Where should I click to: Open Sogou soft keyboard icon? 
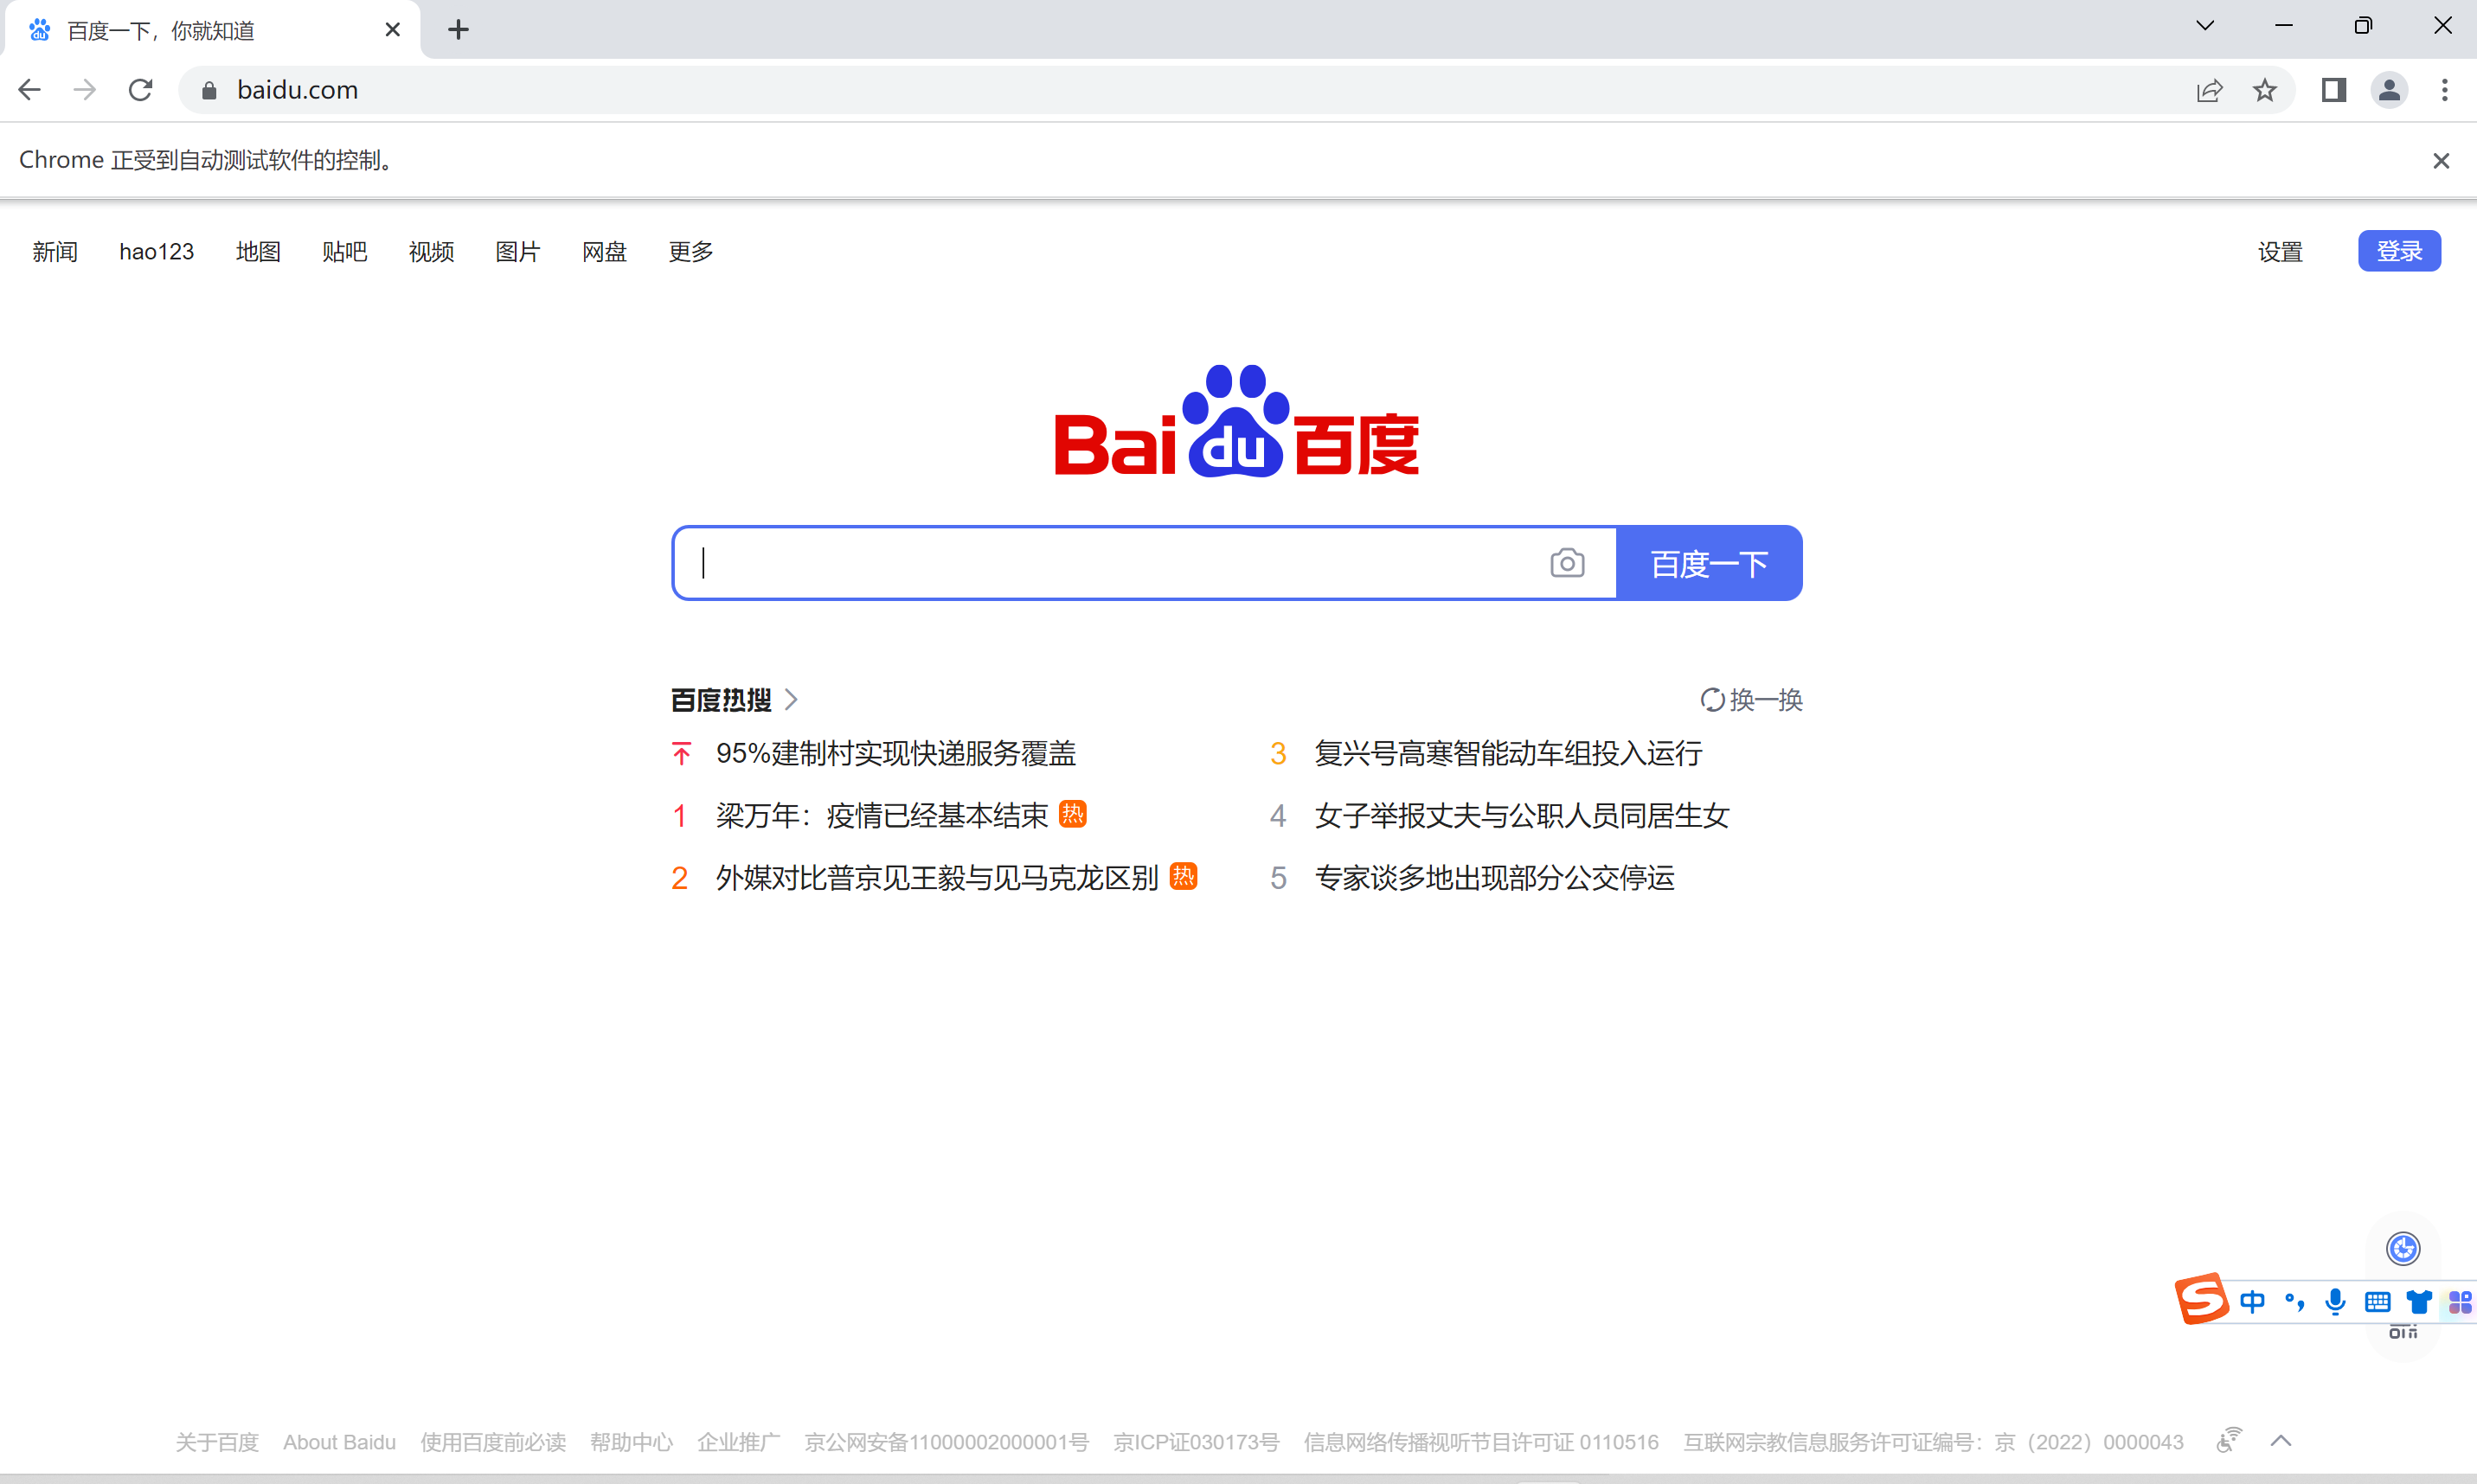tap(2377, 1301)
